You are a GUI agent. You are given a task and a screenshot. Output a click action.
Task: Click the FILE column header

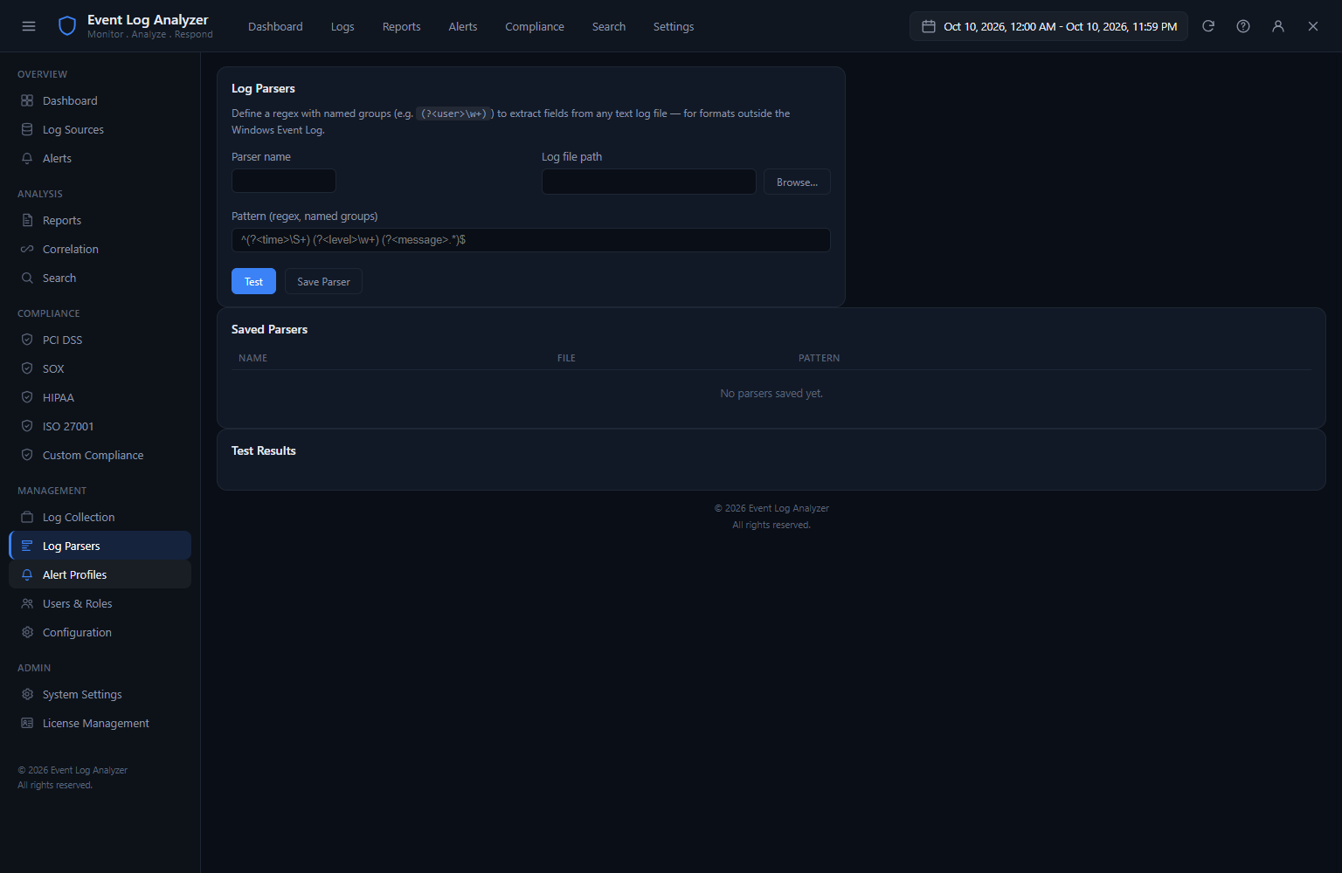point(566,358)
